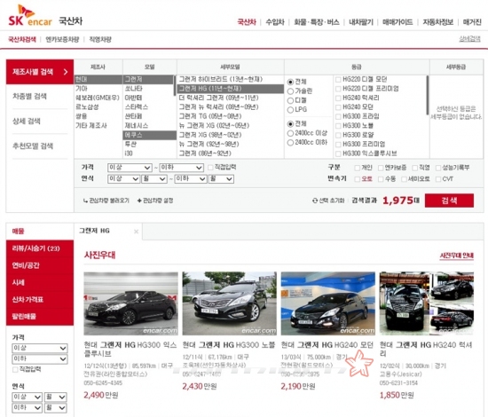Image resolution: width=488 pixels, height=417 pixels.
Task: Click the 관심차량 불러오기 arrow icon
Action: pos(85,201)
